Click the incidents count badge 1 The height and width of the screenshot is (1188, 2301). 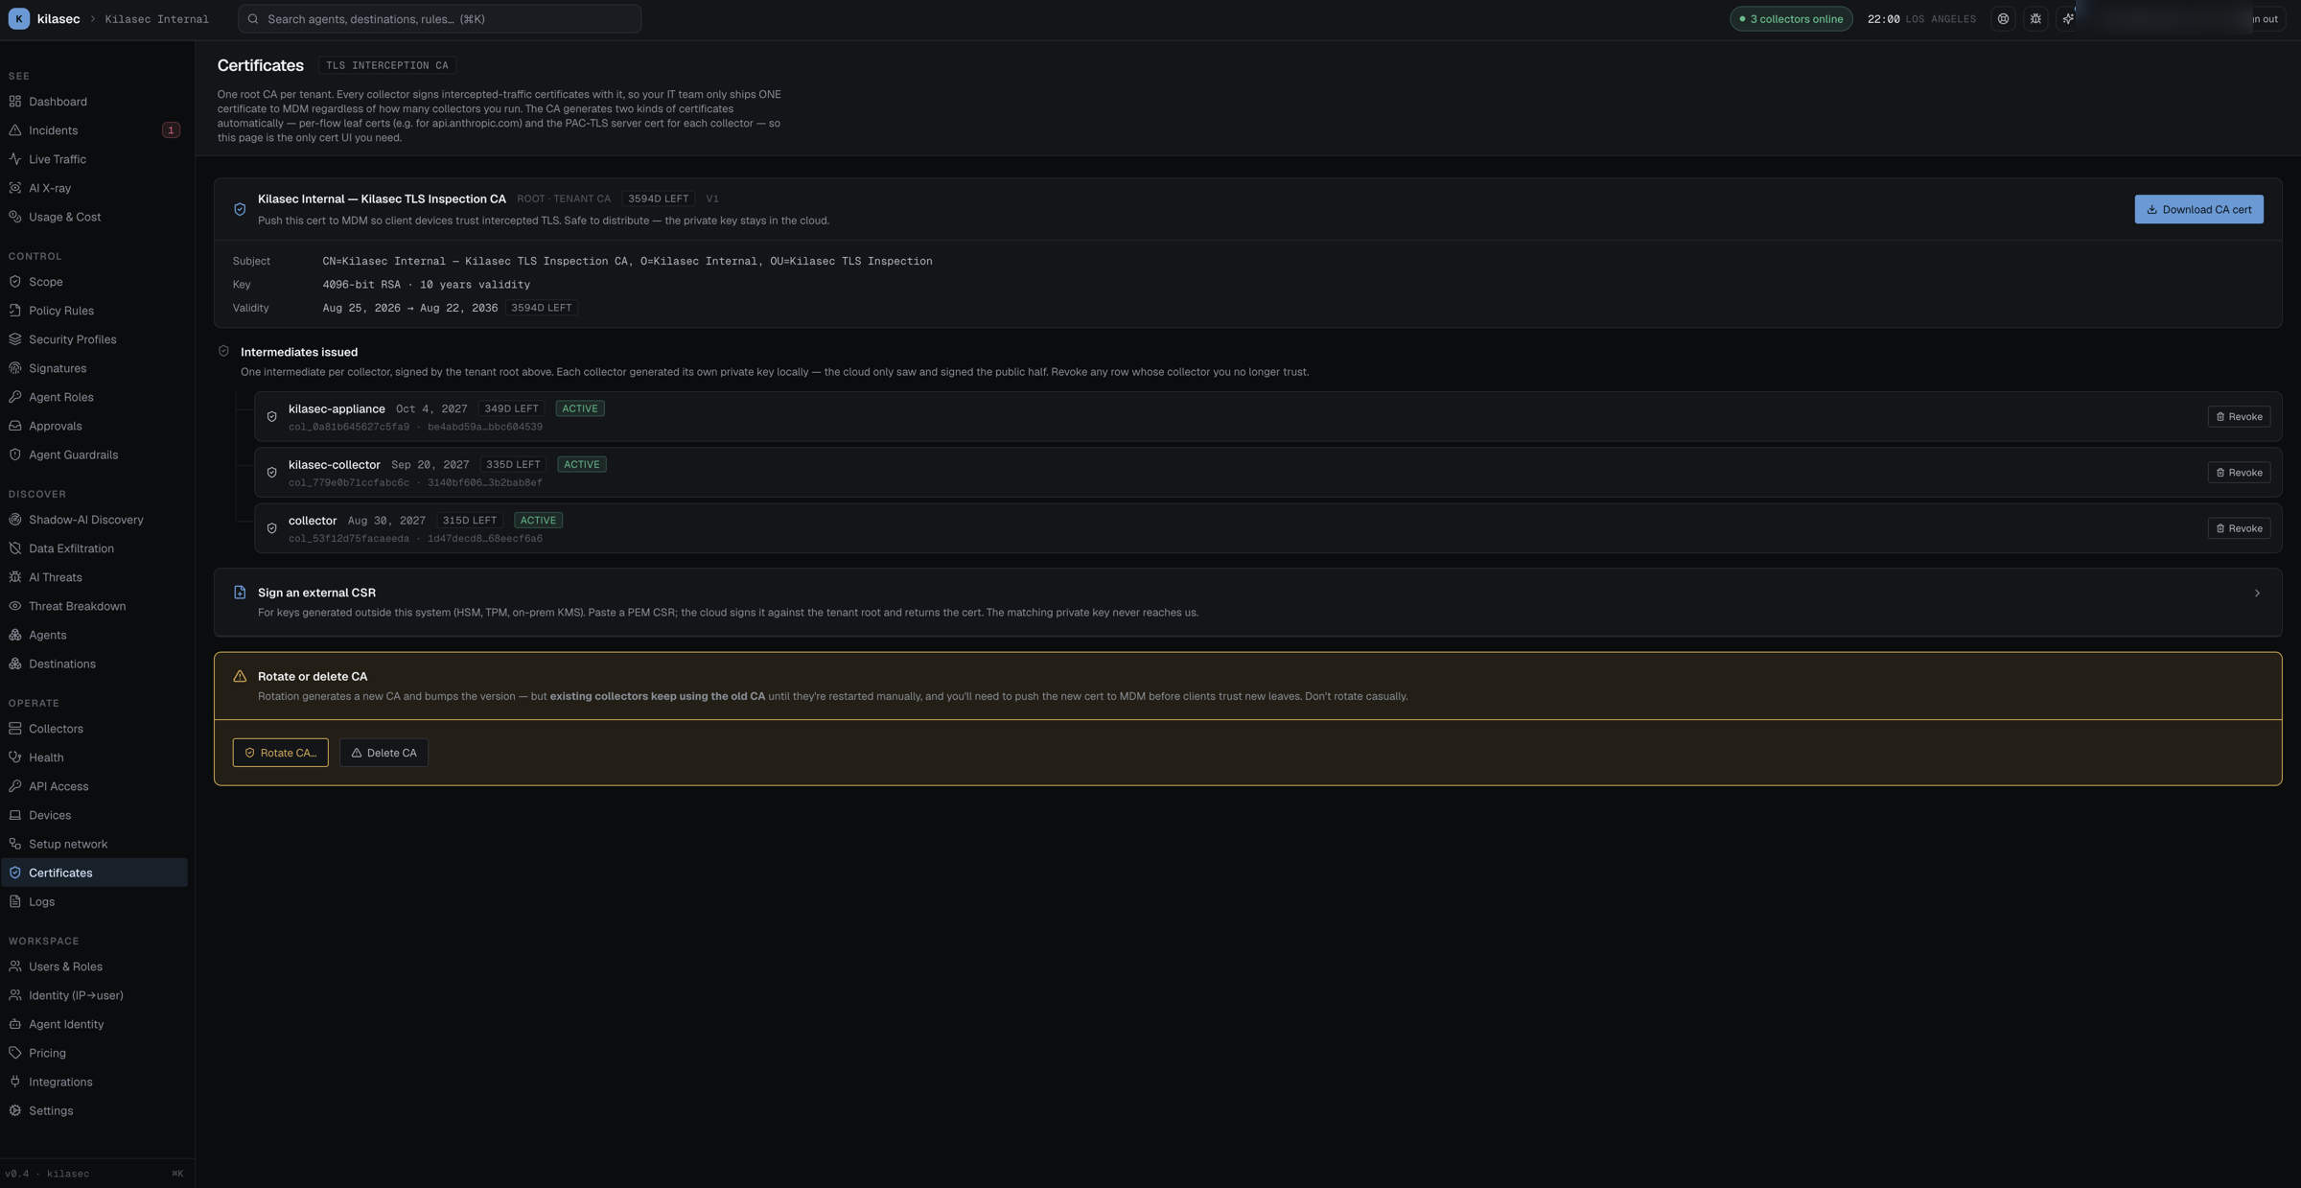171,130
